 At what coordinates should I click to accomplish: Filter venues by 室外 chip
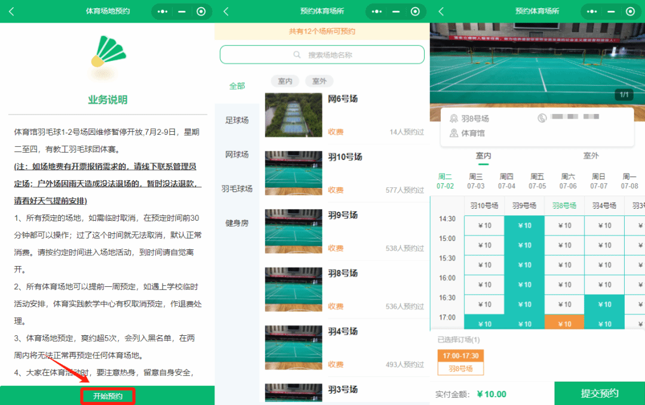(x=319, y=81)
